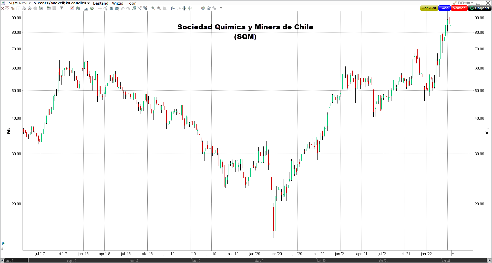Open the Wijzig menu

pos(118,3)
